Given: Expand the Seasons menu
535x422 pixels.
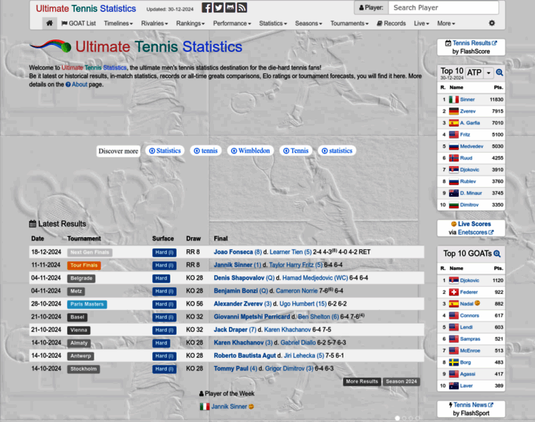Looking at the screenshot, I should [308, 23].
